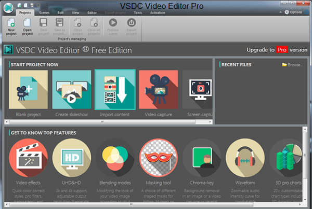Viewport: 312px width, 209px height.
Task: Click the right arrow of project tiles scrollbar
Action: click(210, 122)
